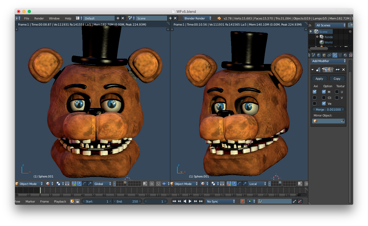Toggle the V texture checkbox
This screenshot has width=368, height=226.
coord(337,98)
